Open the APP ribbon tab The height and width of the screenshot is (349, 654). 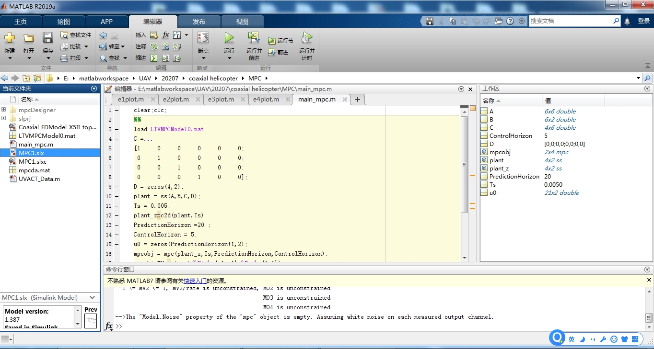(x=107, y=22)
